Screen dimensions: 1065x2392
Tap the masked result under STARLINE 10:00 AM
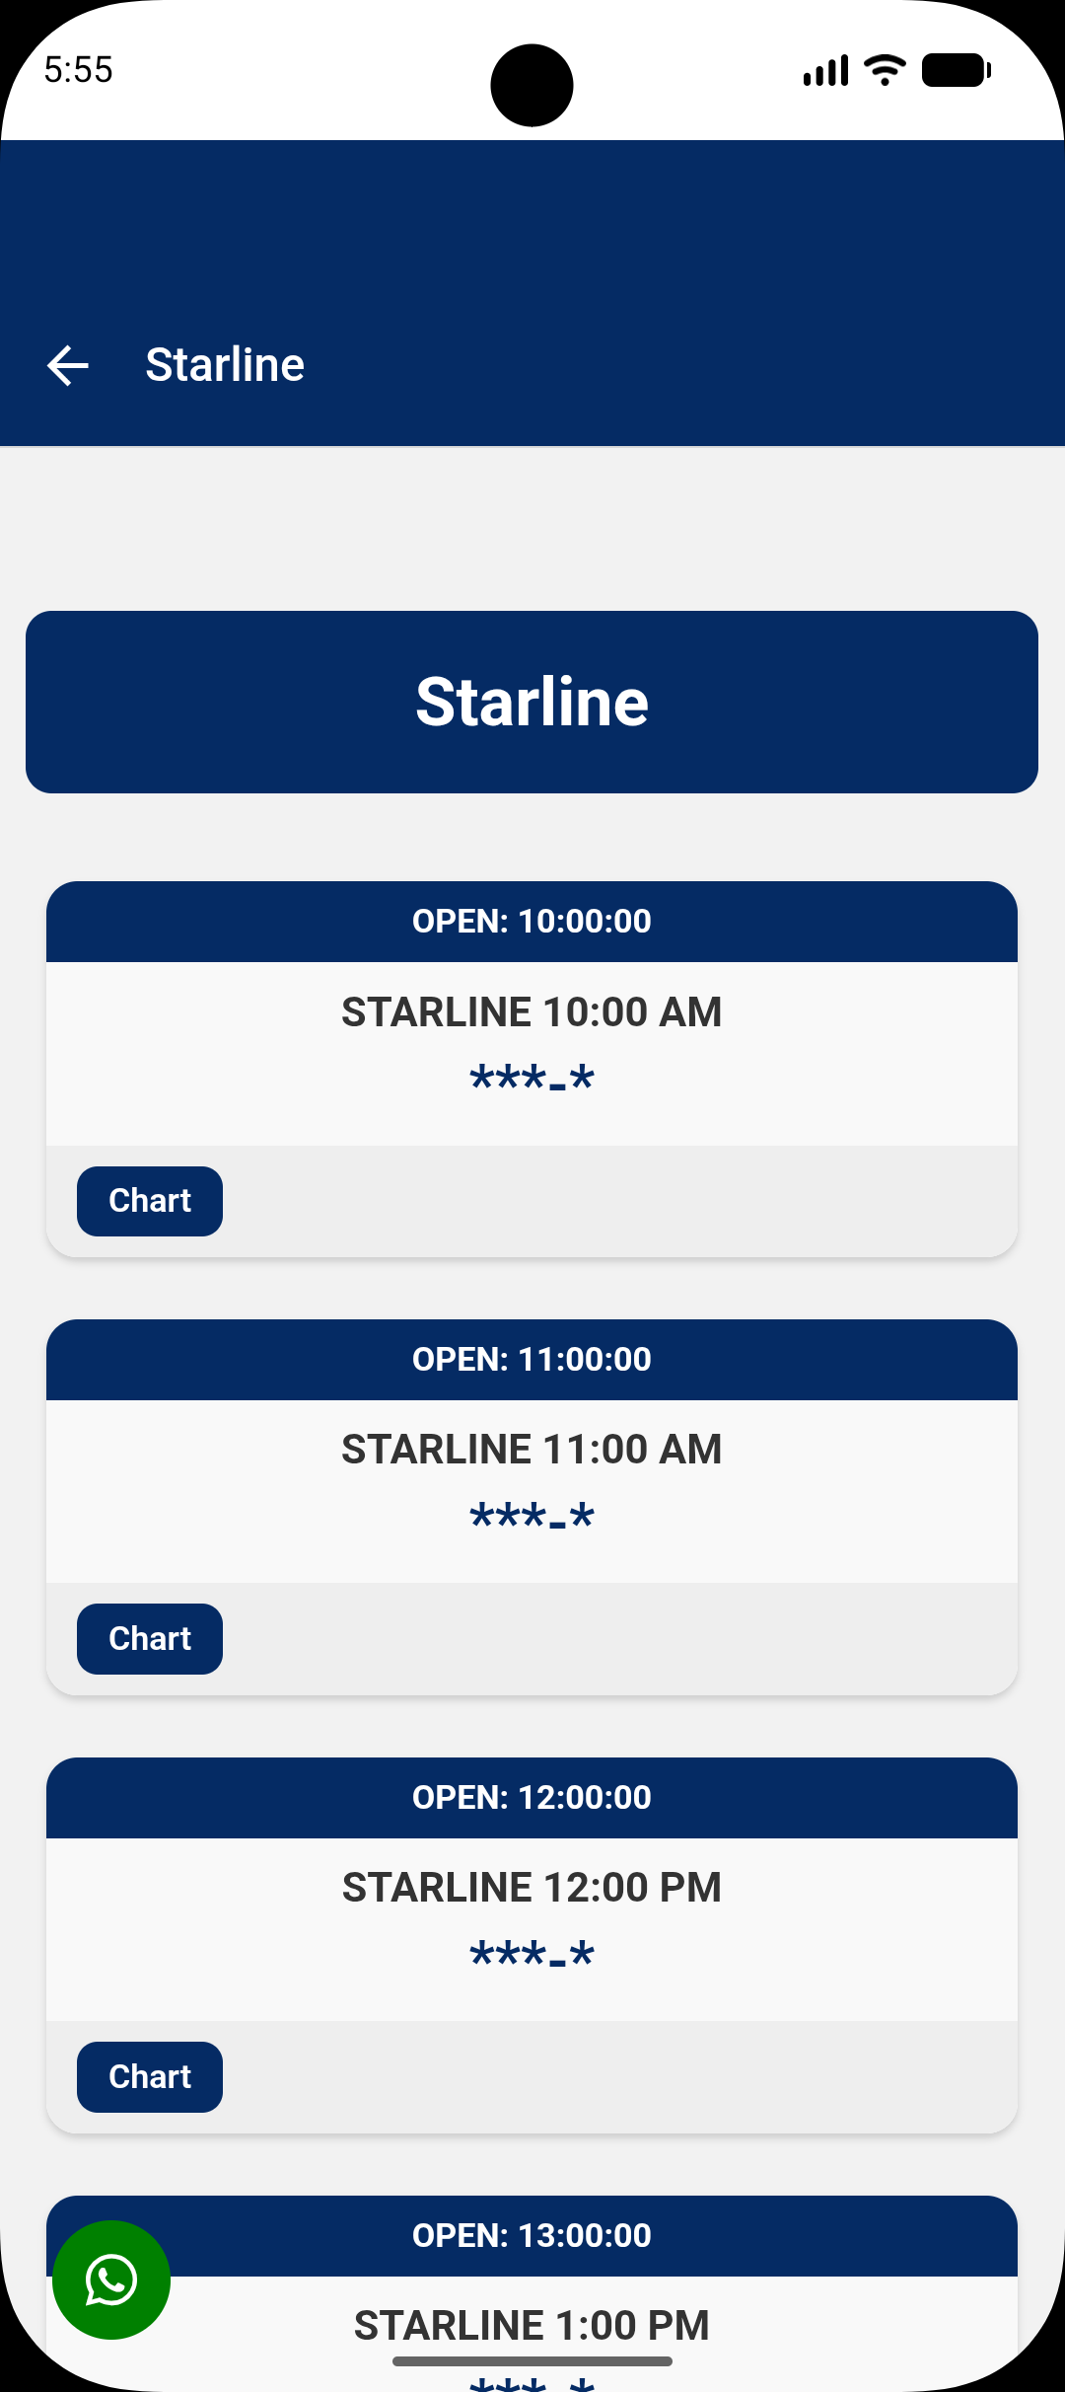[532, 1078]
